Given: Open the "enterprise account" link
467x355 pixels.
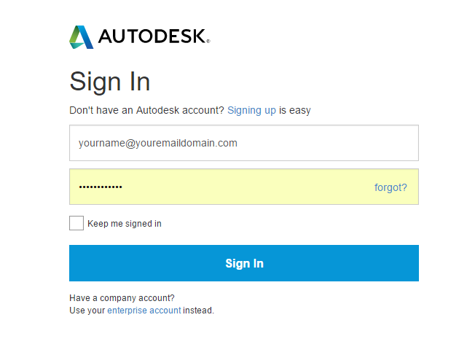Looking at the screenshot, I should 144,311.
